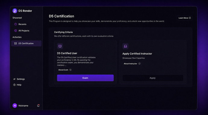Open Help from the sidebar
This screenshot has height=115, width=208.
click(17, 85)
